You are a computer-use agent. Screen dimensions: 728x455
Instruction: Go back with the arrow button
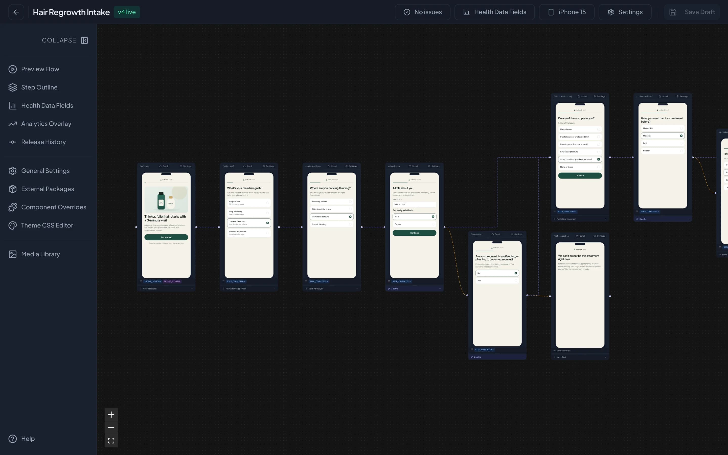pos(16,12)
